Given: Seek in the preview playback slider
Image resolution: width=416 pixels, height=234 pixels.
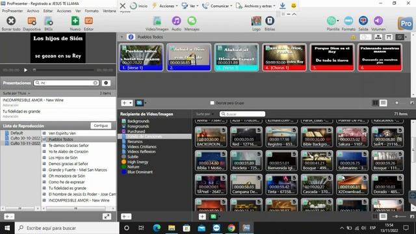Looking at the screenshot, I should [64, 70].
